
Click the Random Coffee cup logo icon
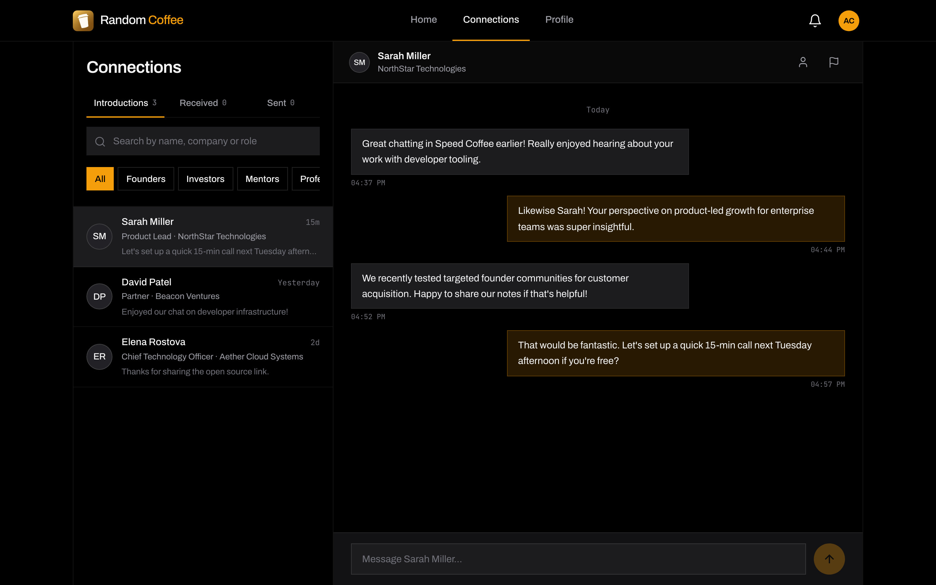(x=83, y=20)
